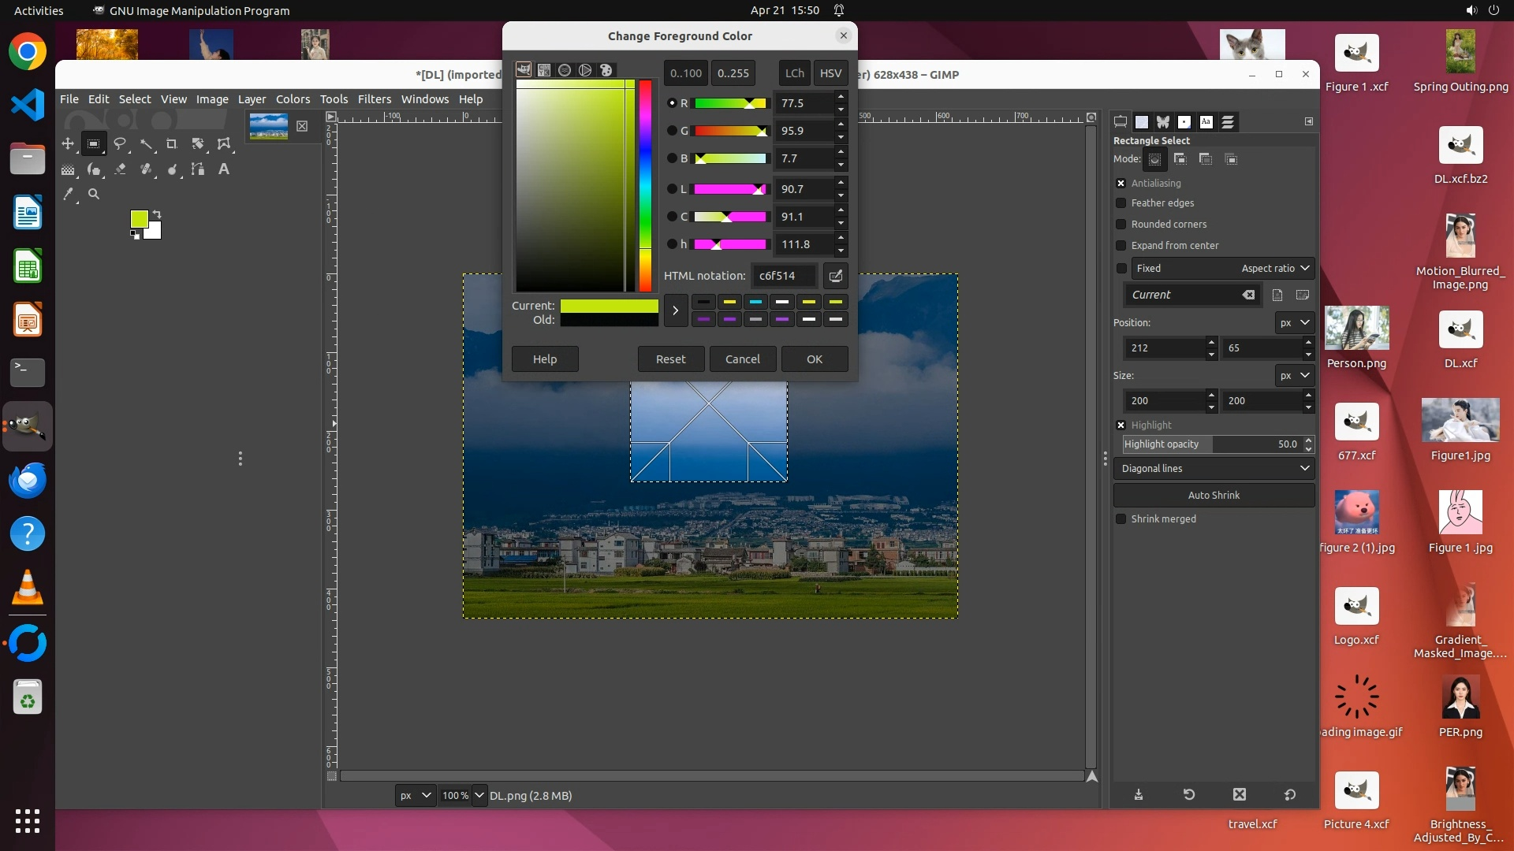1514x851 pixels.
Task: Select the Eraser tool
Action: point(120,169)
